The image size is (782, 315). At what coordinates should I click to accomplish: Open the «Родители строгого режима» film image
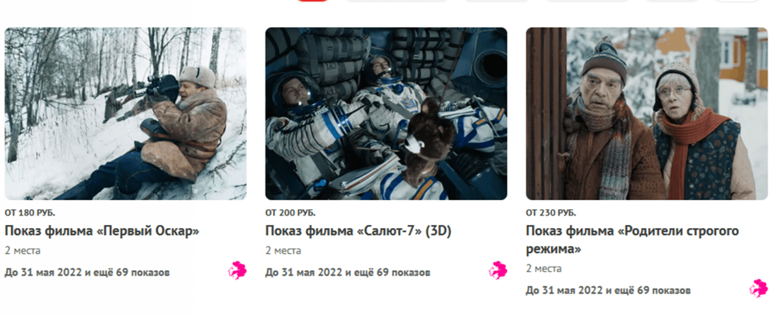(x=647, y=114)
